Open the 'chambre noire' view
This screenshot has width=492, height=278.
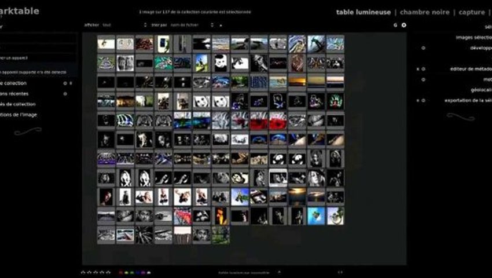coord(424,12)
